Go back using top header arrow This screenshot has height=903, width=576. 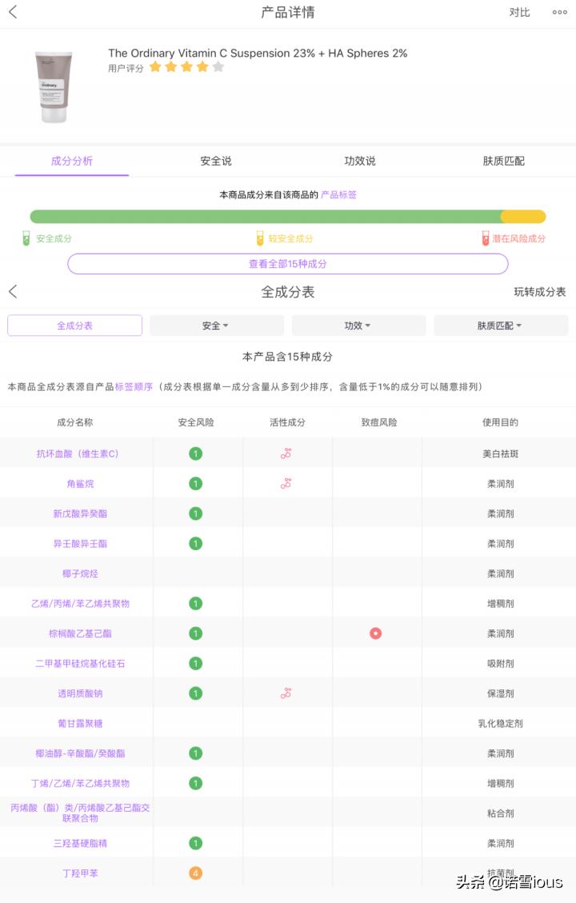tap(14, 12)
